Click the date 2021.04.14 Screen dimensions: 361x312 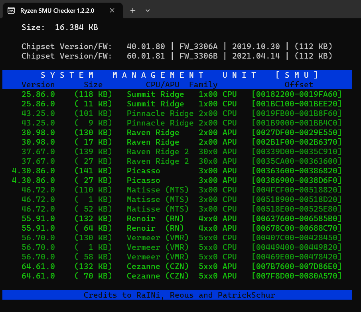click(x=256, y=56)
